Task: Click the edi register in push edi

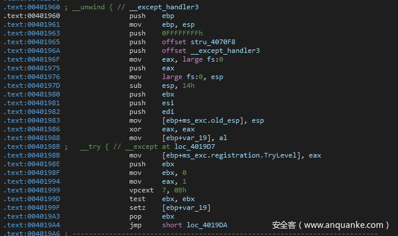Action: tap(169, 112)
